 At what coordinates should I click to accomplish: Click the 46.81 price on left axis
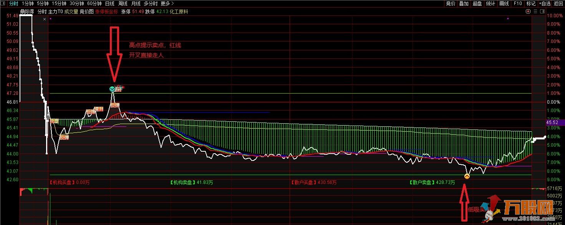13,102
